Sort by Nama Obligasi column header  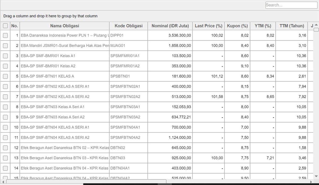65,26
